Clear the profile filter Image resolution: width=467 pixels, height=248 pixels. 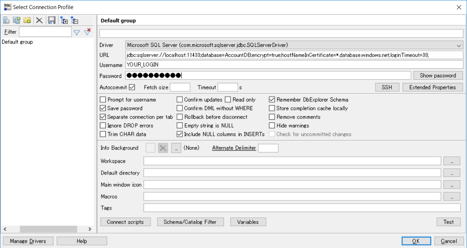pos(87,32)
